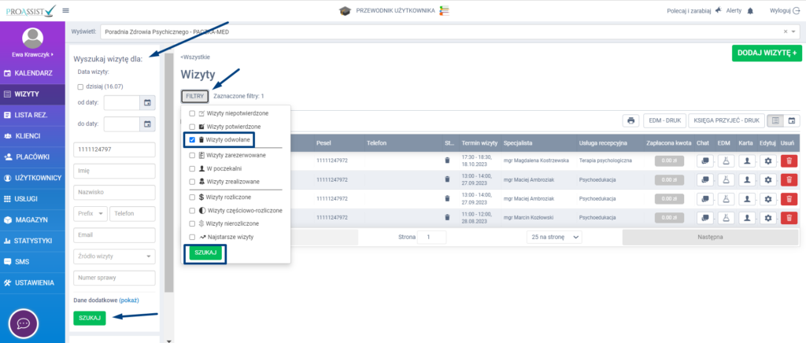The image size is (806, 343).
Task: Click the DODAJ WIZYTĘ + button
Action: (765, 53)
